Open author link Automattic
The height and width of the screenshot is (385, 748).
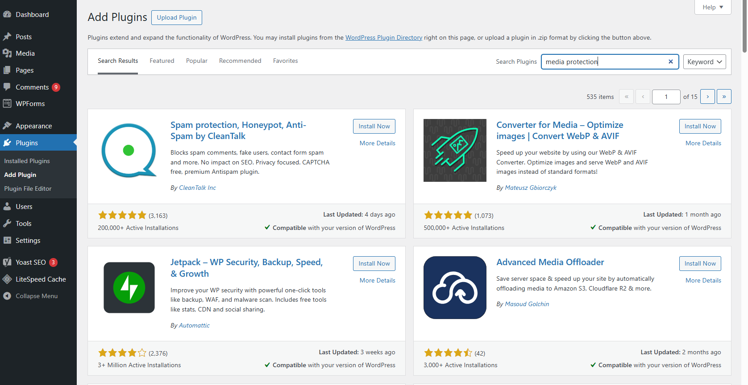click(x=194, y=325)
